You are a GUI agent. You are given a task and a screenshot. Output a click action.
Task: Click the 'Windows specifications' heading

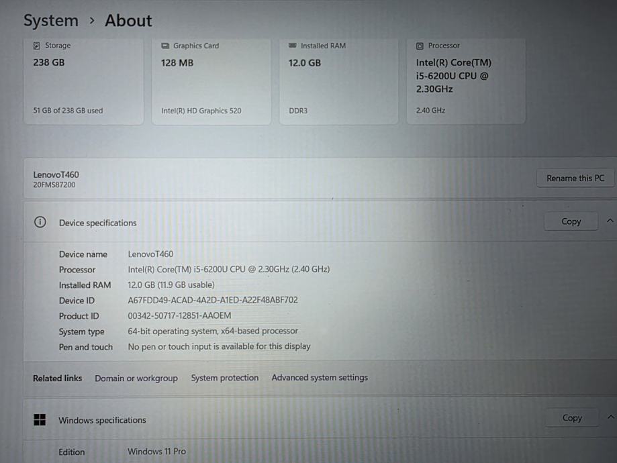pos(102,420)
